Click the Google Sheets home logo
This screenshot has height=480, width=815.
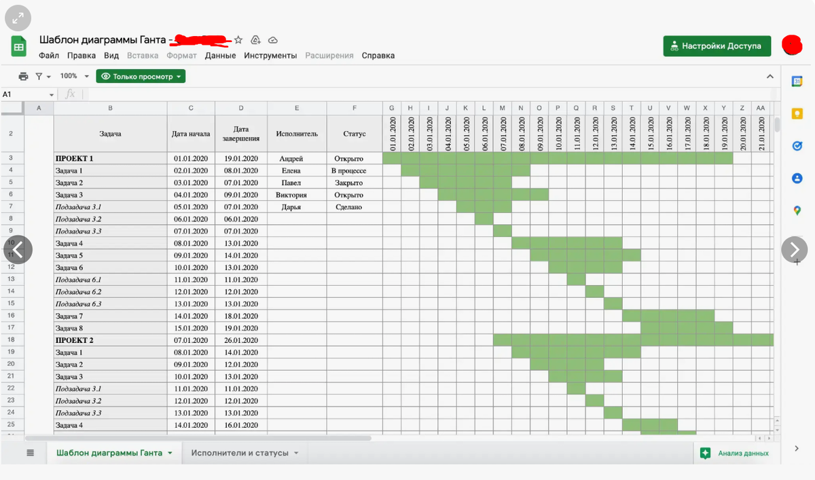tap(19, 47)
